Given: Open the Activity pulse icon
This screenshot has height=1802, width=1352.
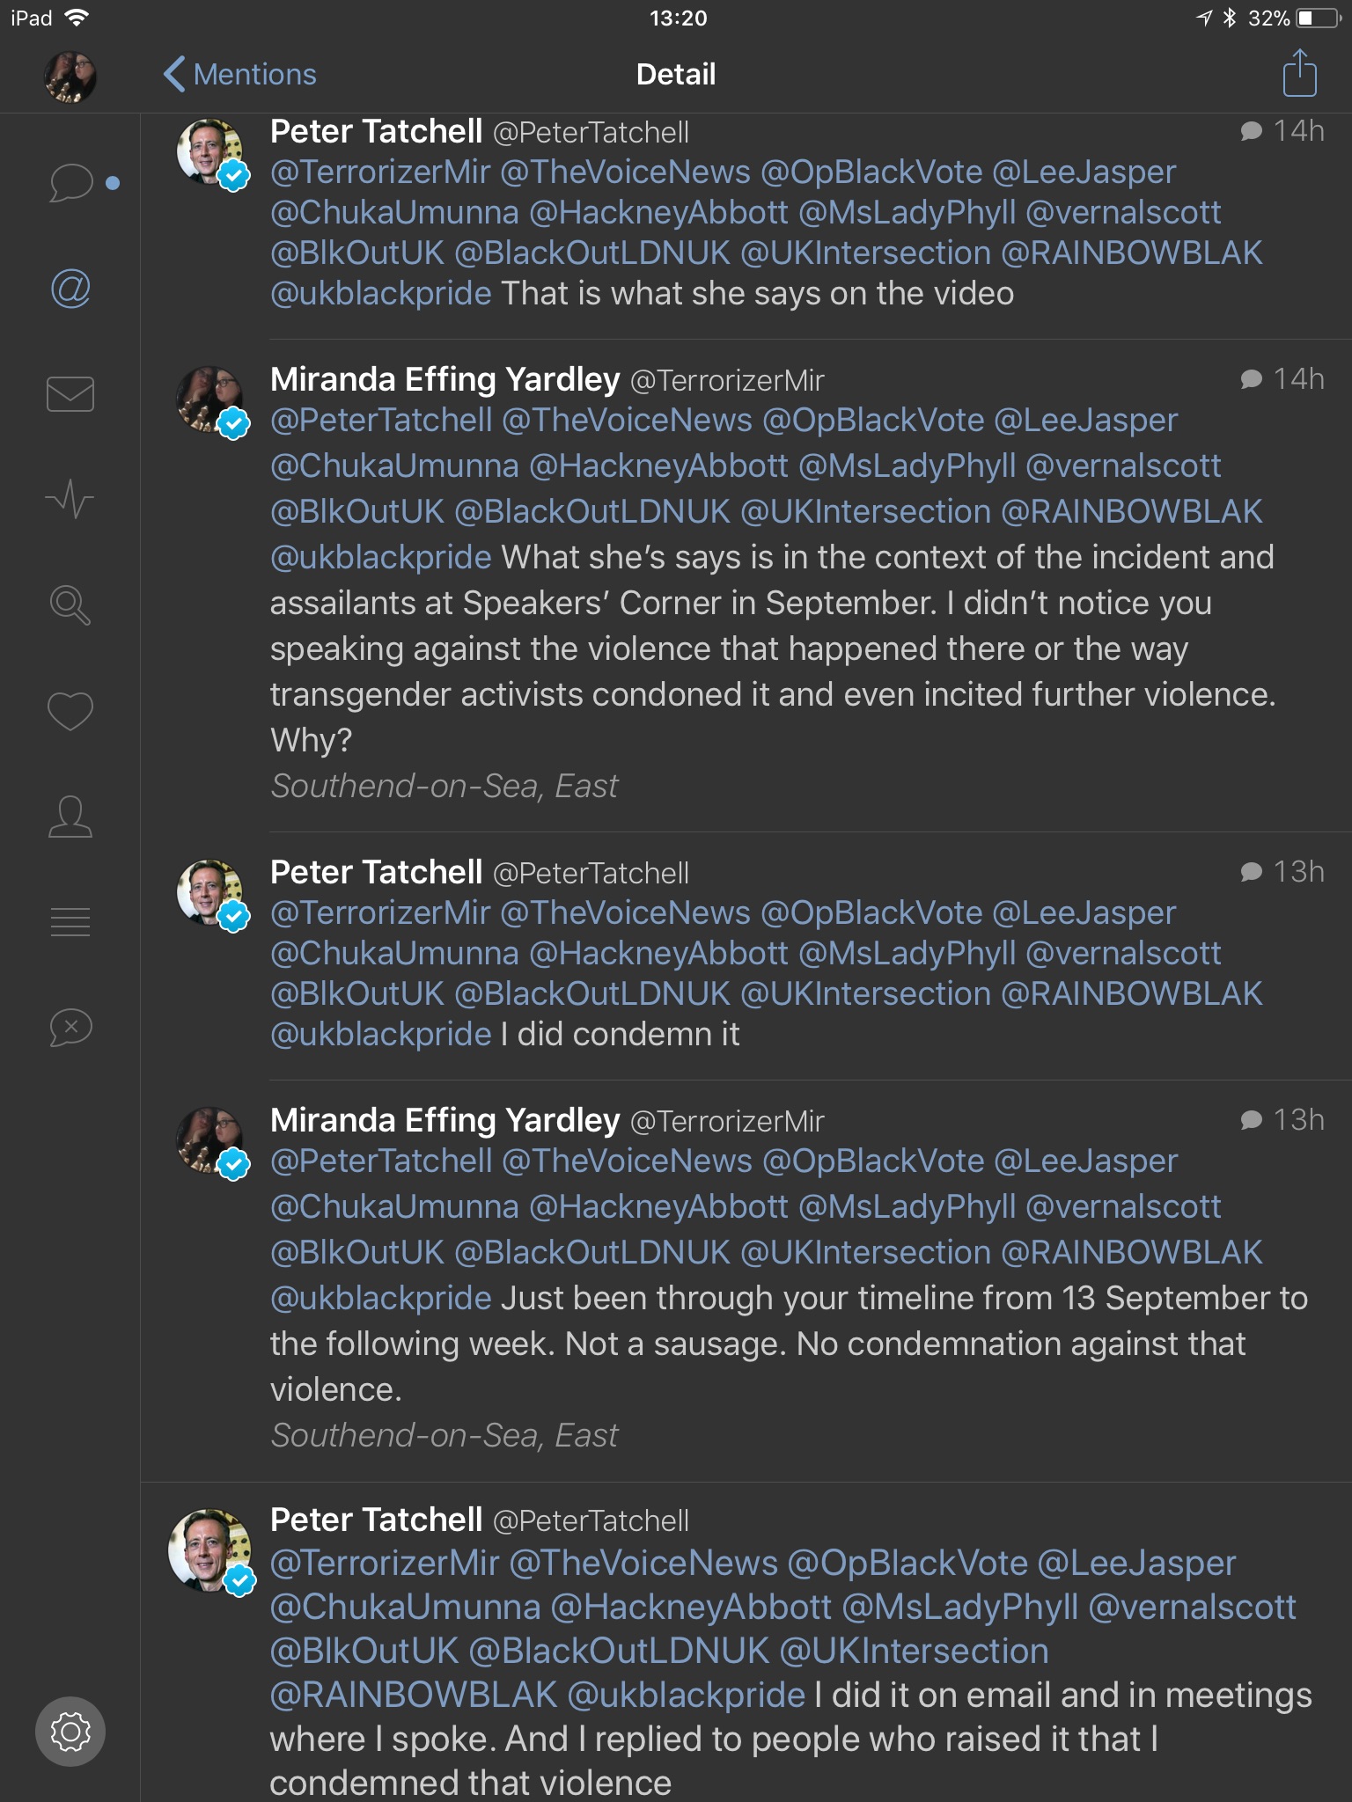Looking at the screenshot, I should tap(70, 500).
